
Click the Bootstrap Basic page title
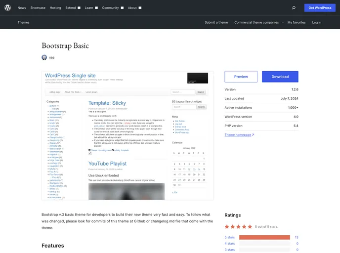point(65,46)
